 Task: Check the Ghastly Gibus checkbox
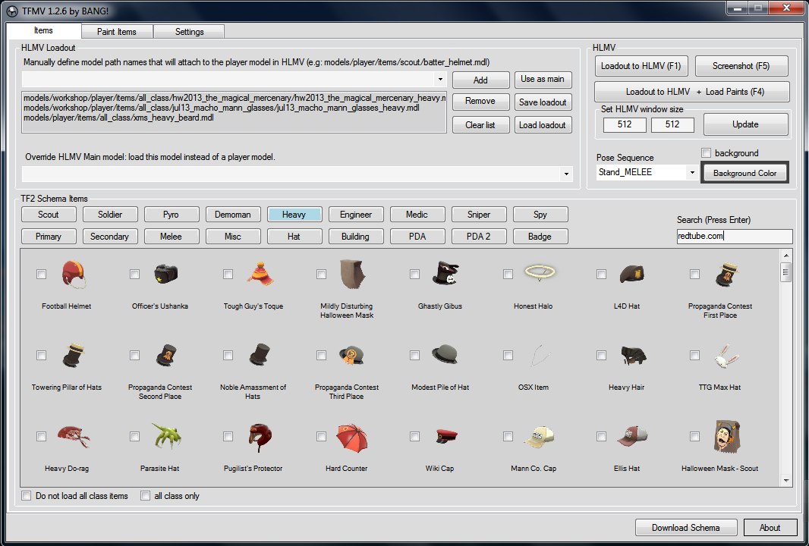[414, 275]
